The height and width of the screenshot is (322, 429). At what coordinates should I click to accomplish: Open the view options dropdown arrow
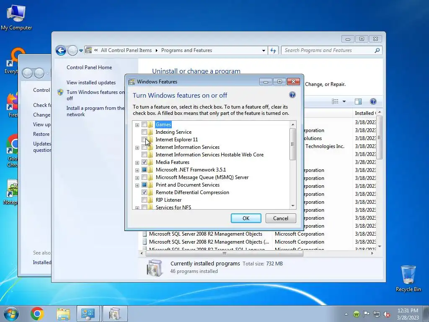coord(344,101)
